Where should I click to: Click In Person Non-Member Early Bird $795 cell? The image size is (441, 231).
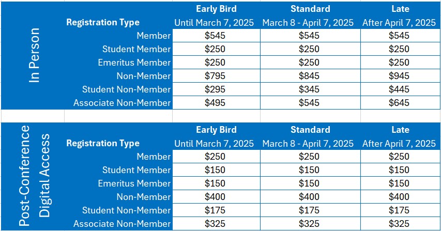tap(216, 76)
